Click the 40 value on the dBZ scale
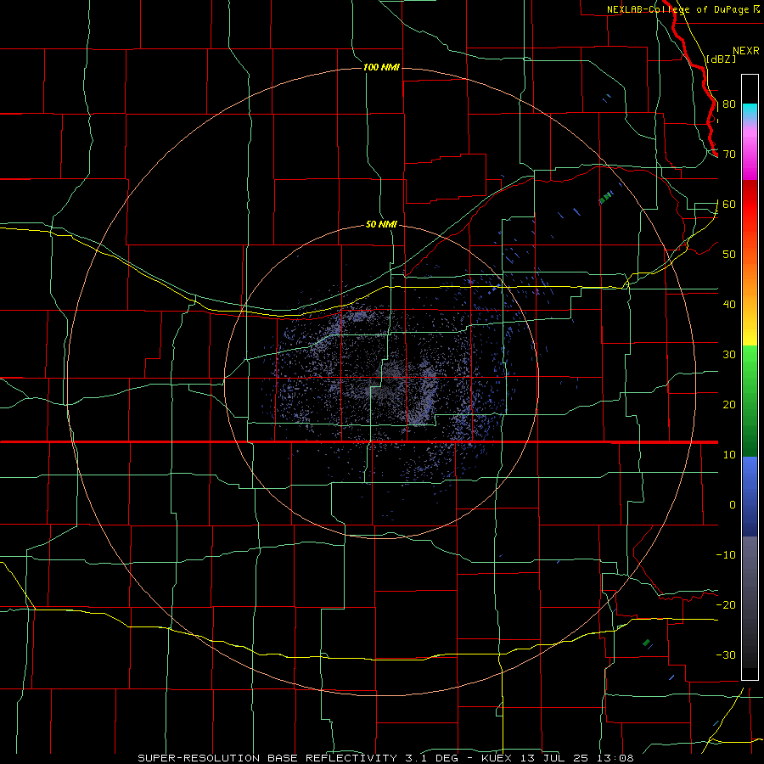Viewport: 764px width, 764px height. coord(729,305)
